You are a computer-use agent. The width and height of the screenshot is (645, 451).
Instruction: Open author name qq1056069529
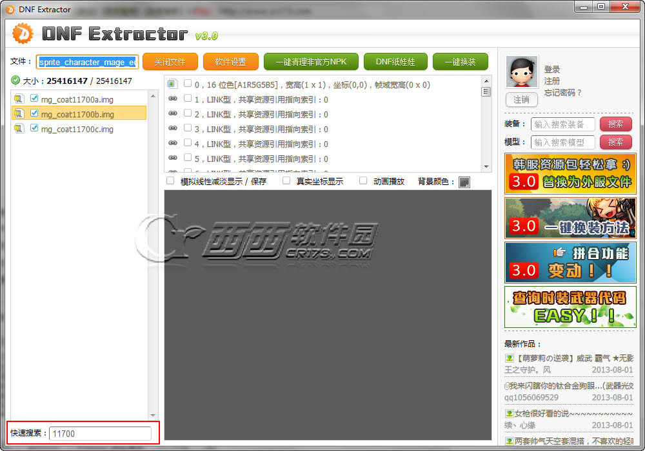[531, 397]
